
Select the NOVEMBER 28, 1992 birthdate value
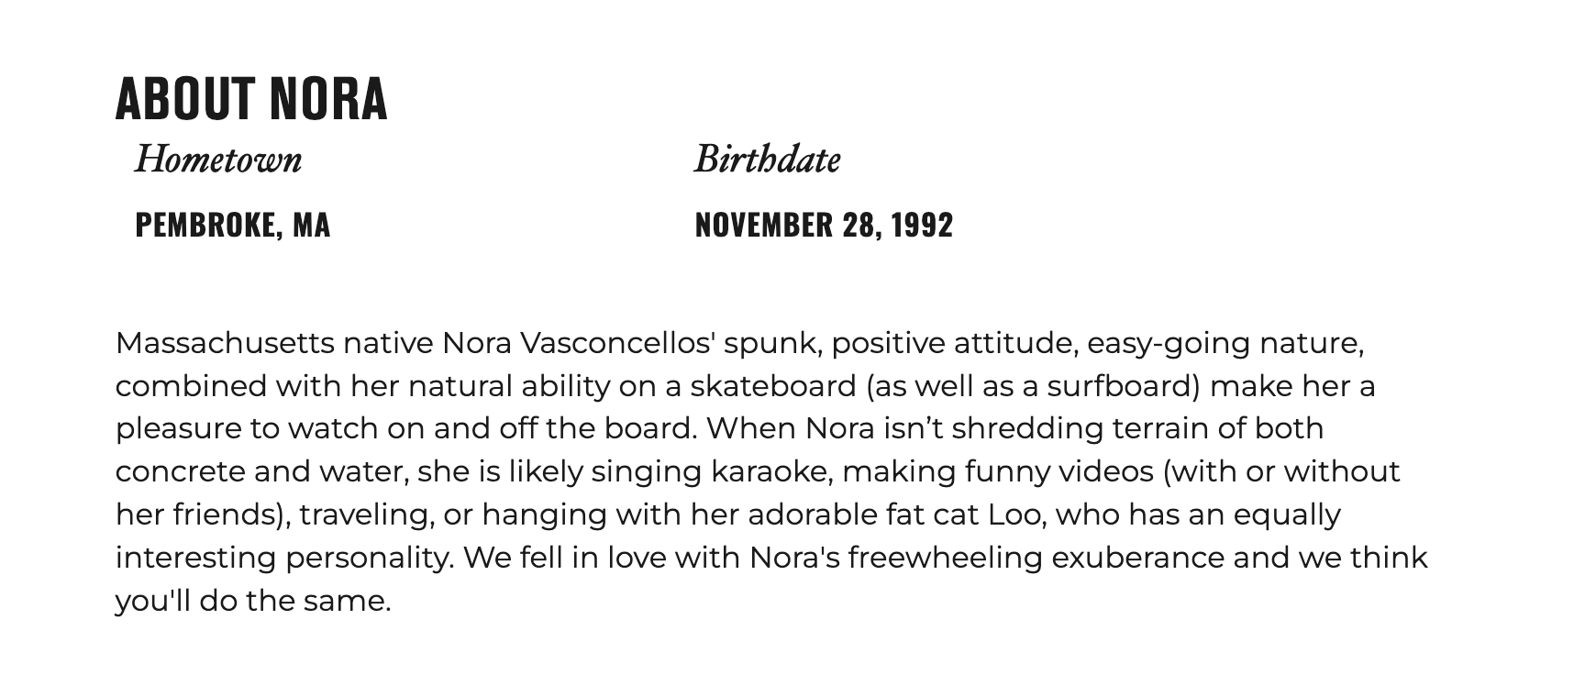pyautogui.click(x=824, y=225)
